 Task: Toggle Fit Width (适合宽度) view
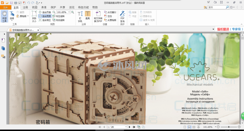click(45, 16)
